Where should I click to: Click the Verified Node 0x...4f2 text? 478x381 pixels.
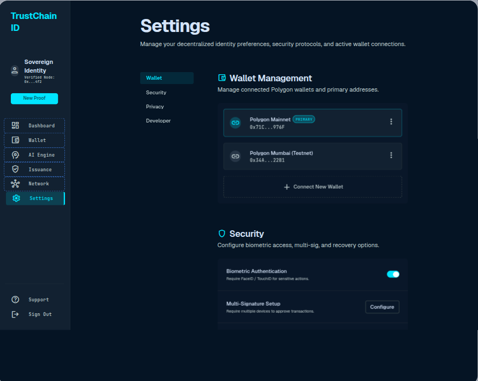click(x=40, y=79)
